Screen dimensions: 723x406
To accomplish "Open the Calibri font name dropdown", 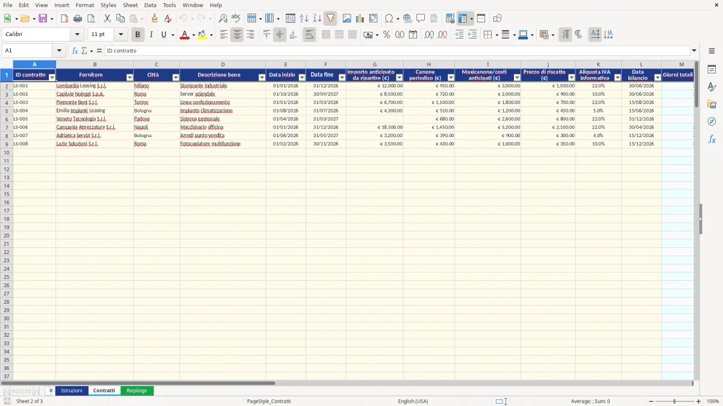I will (x=77, y=35).
